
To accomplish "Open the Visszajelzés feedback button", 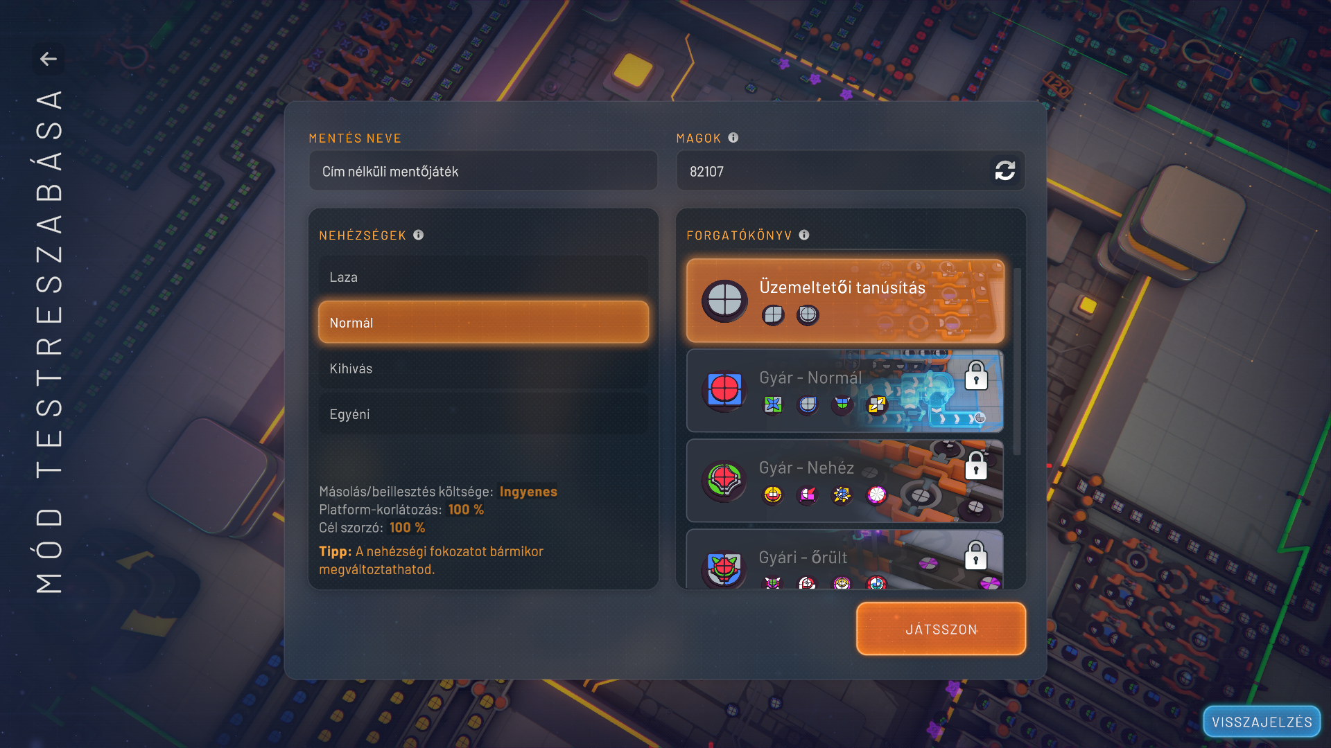I will [x=1261, y=722].
